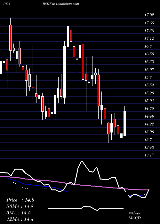
Task: Click the BSET ns1.bullkhan.com title
Action: [x=60, y=4]
